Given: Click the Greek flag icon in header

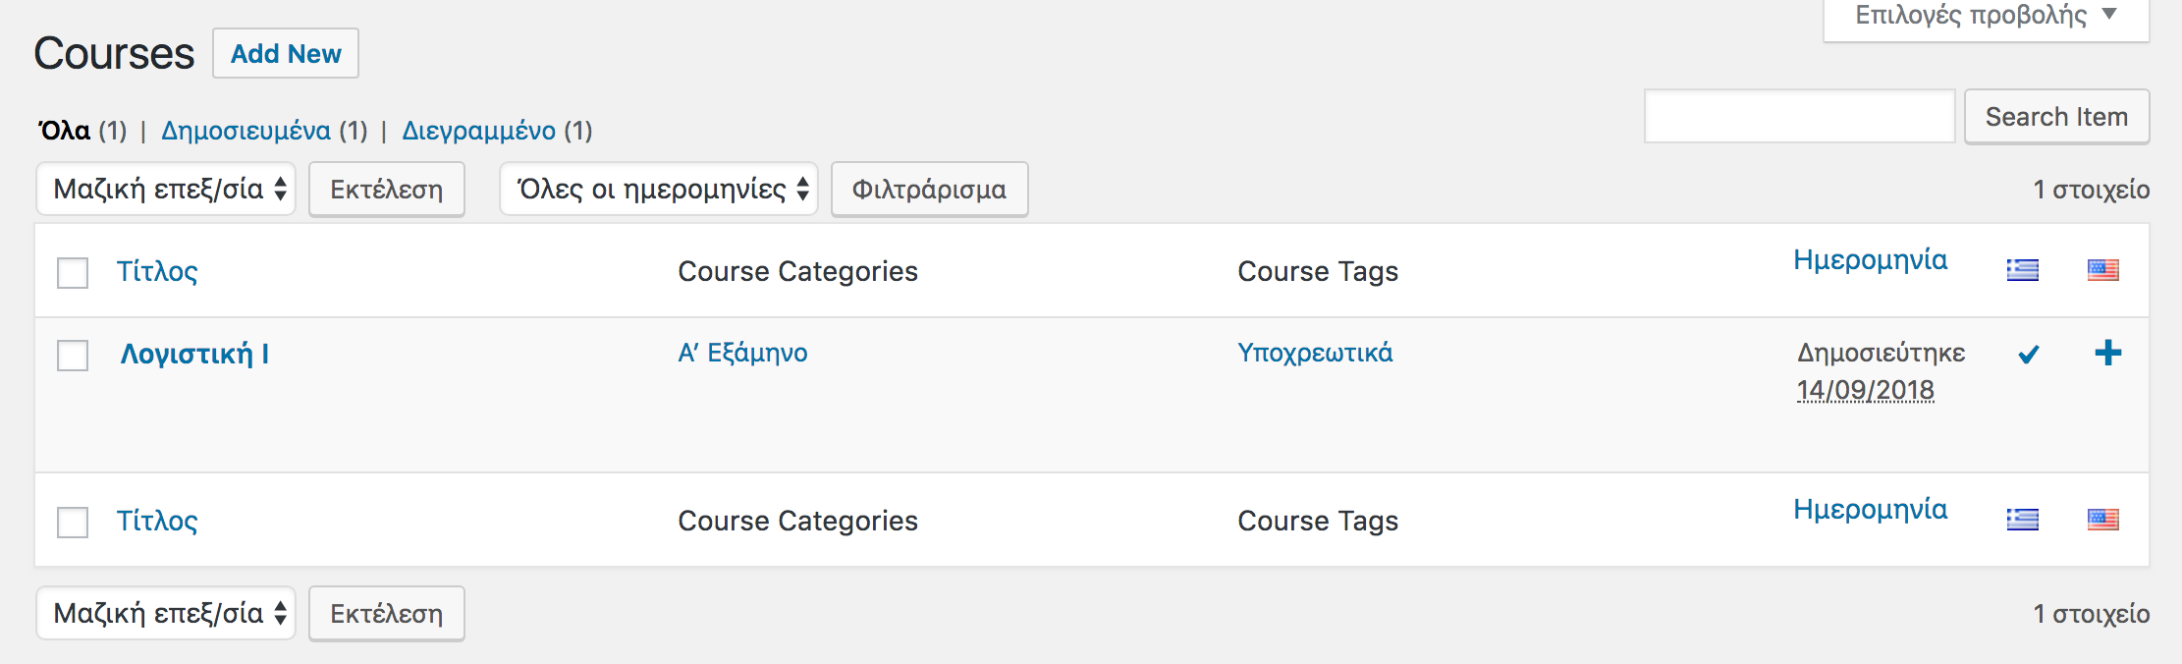Looking at the screenshot, I should [2022, 270].
